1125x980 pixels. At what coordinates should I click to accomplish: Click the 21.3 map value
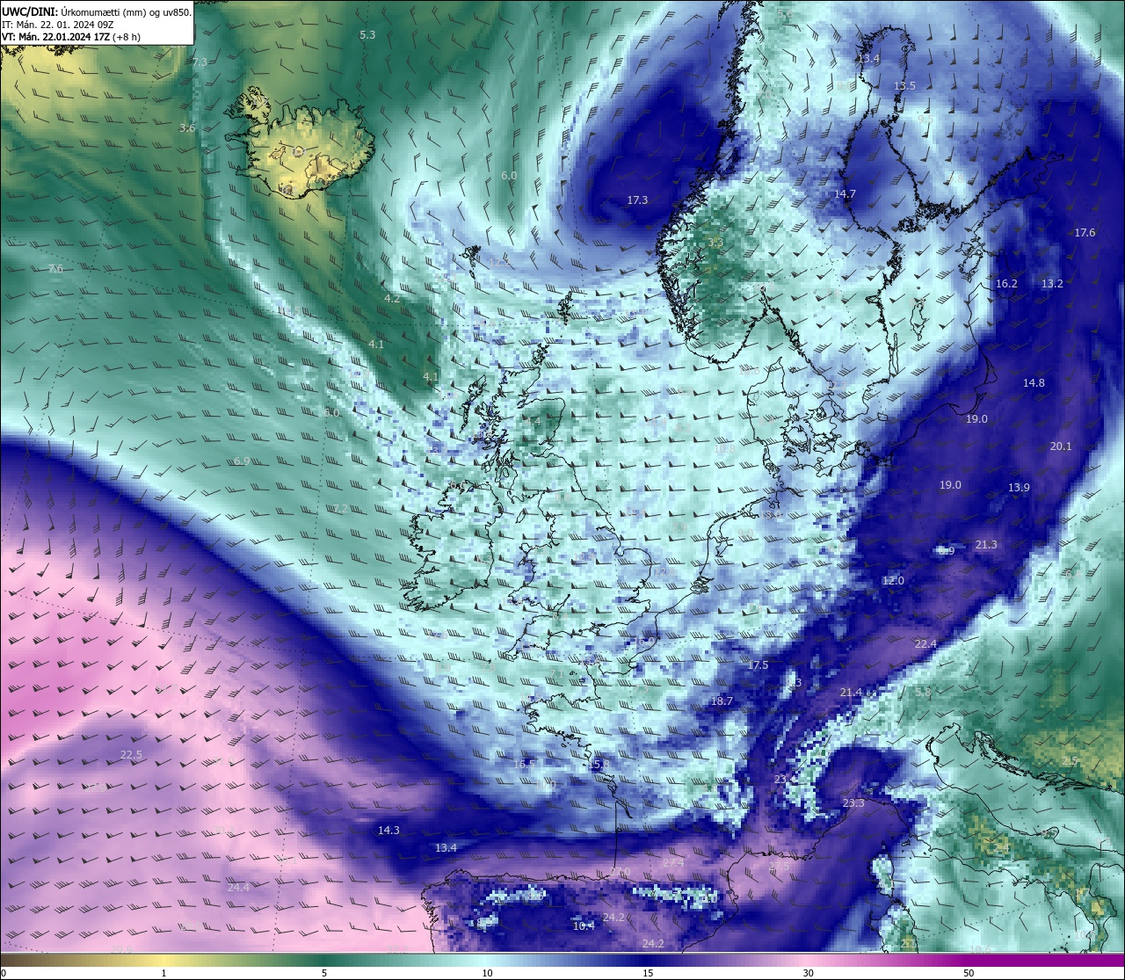point(986,545)
